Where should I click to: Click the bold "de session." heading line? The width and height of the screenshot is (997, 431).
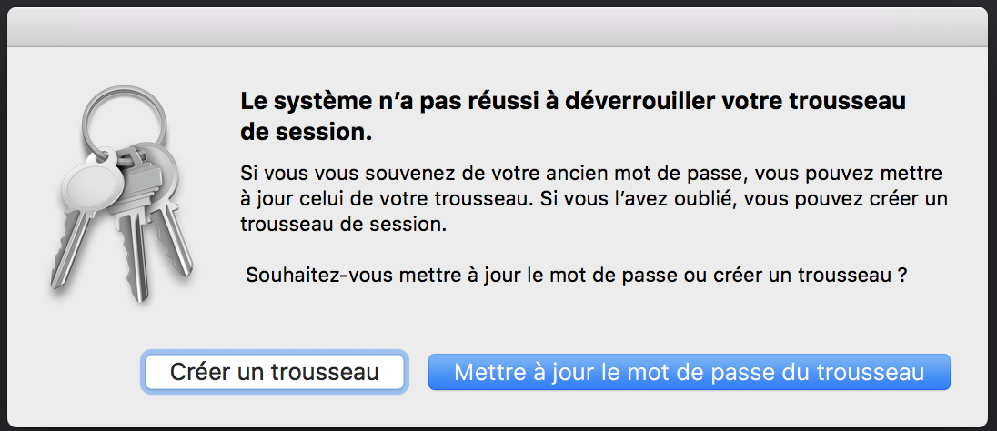click(306, 135)
